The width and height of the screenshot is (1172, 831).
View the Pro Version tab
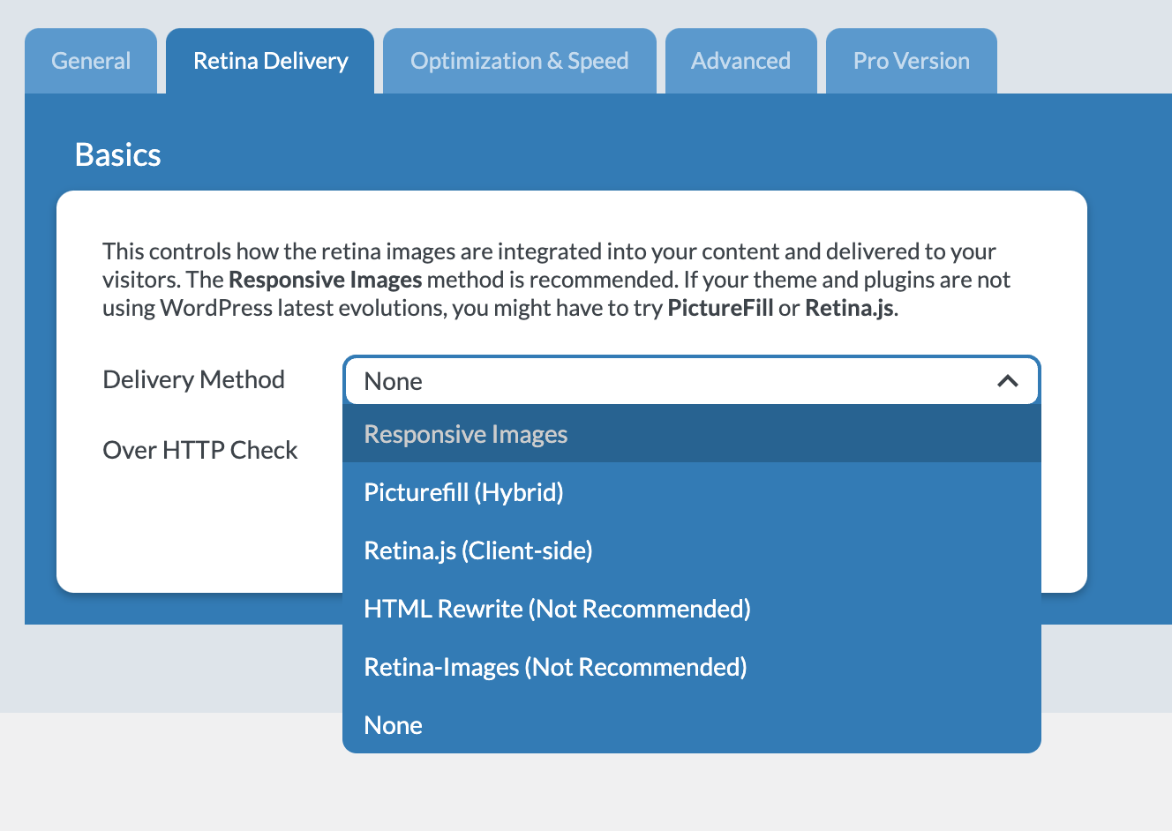pyautogui.click(x=911, y=61)
